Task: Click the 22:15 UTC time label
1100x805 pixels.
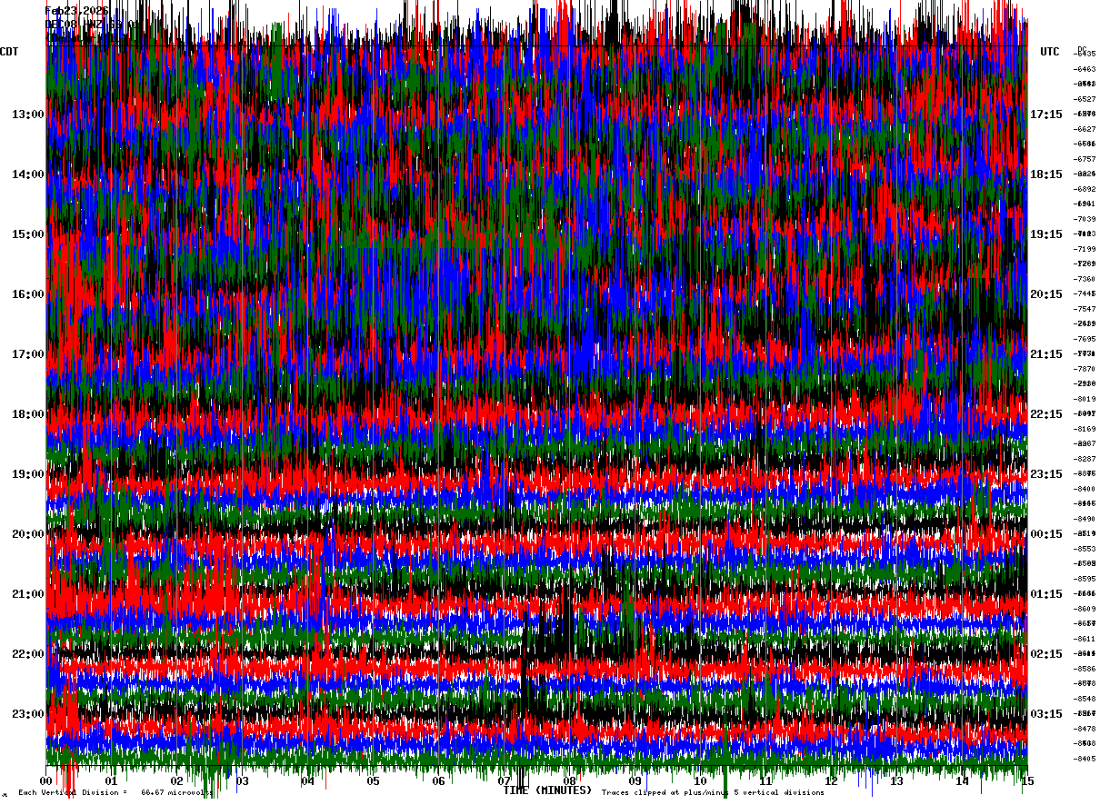Action: click(1046, 414)
